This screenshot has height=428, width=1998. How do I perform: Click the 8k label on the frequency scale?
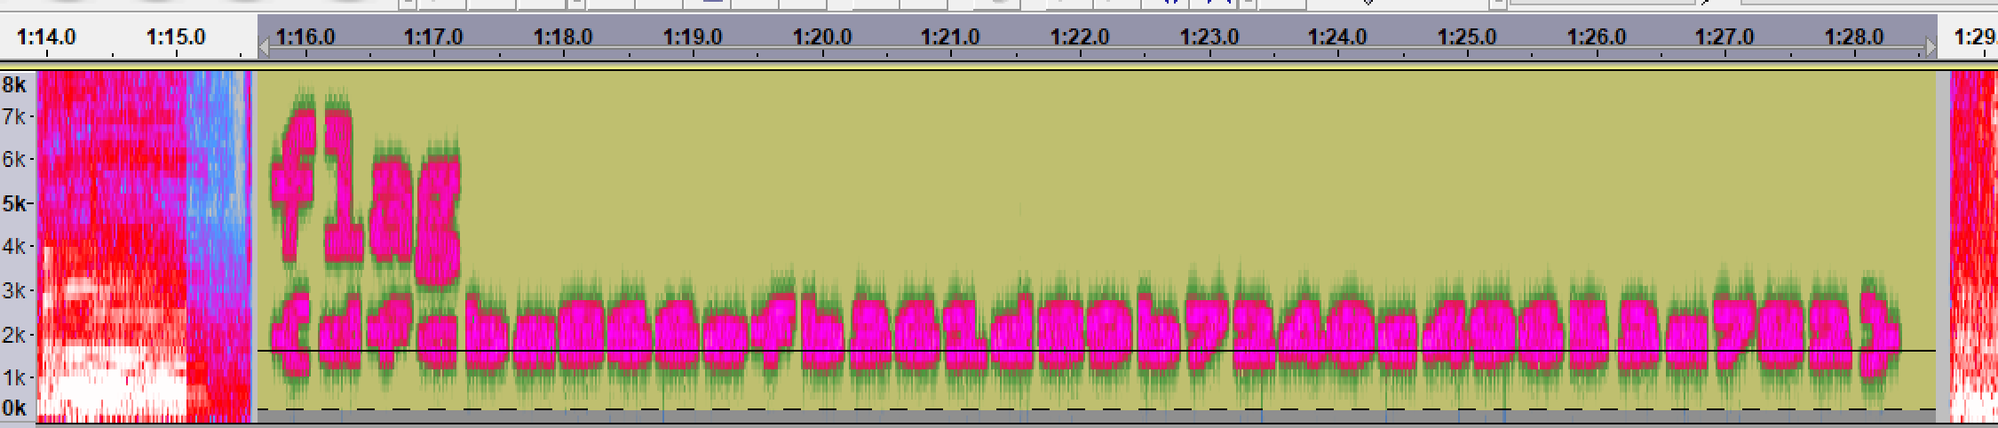pos(14,85)
